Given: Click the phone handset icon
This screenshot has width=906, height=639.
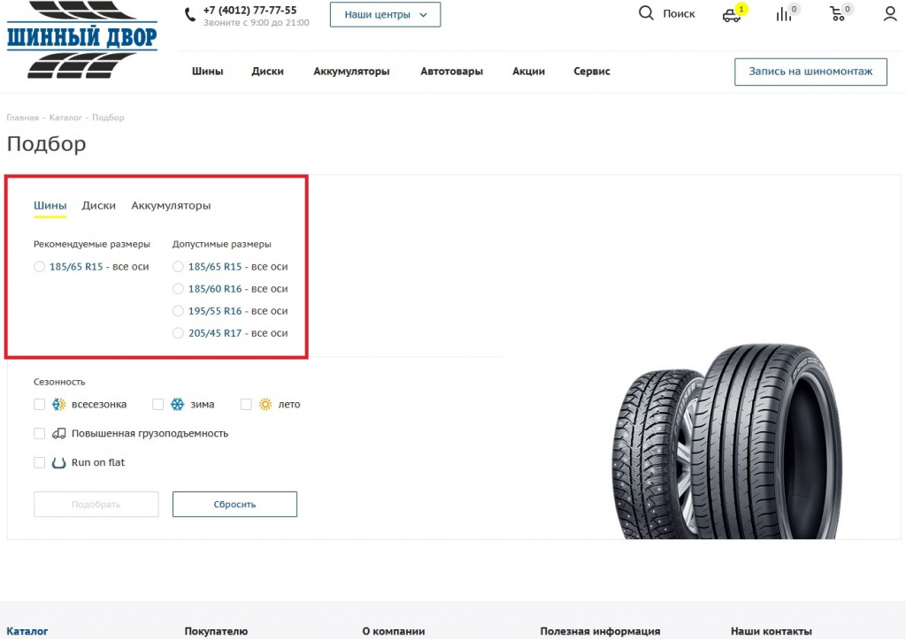Looking at the screenshot, I should 190,15.
